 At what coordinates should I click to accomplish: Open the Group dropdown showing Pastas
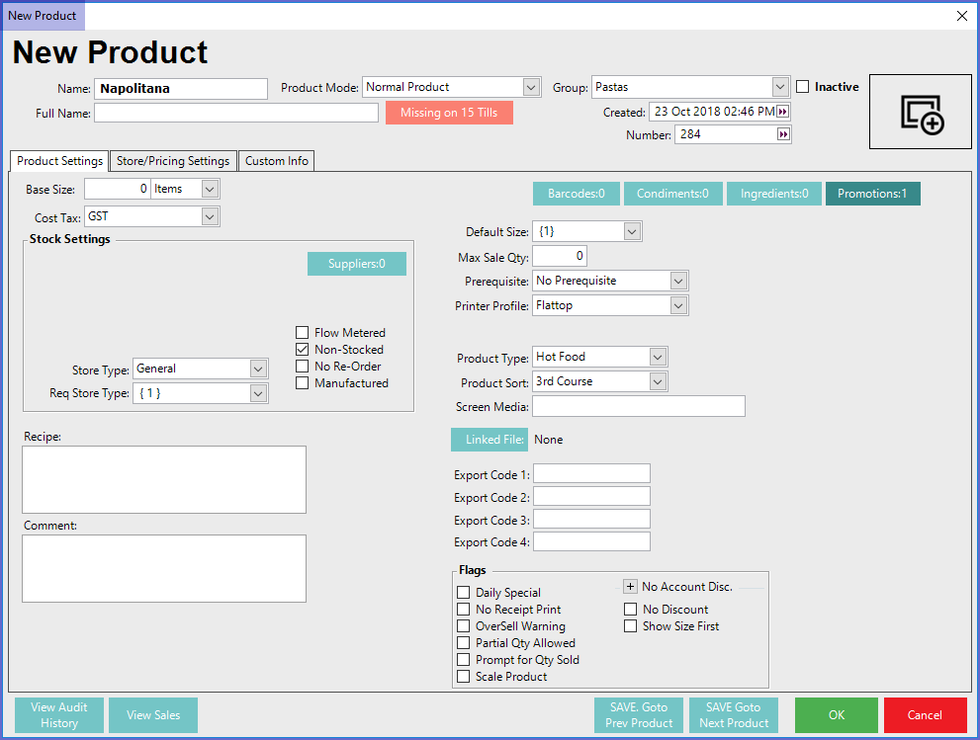779,87
